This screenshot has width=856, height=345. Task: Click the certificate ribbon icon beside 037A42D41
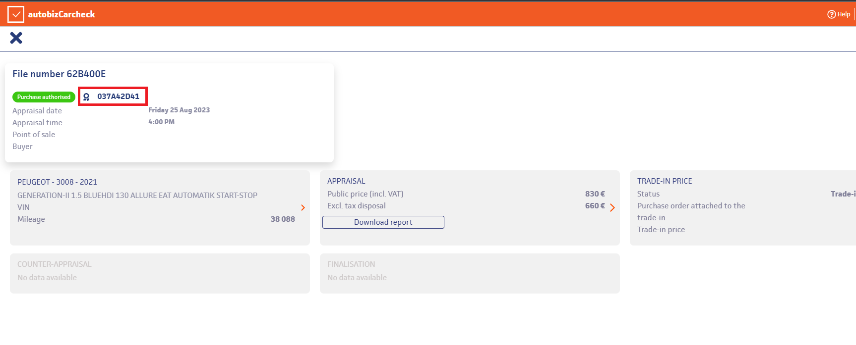pos(86,97)
